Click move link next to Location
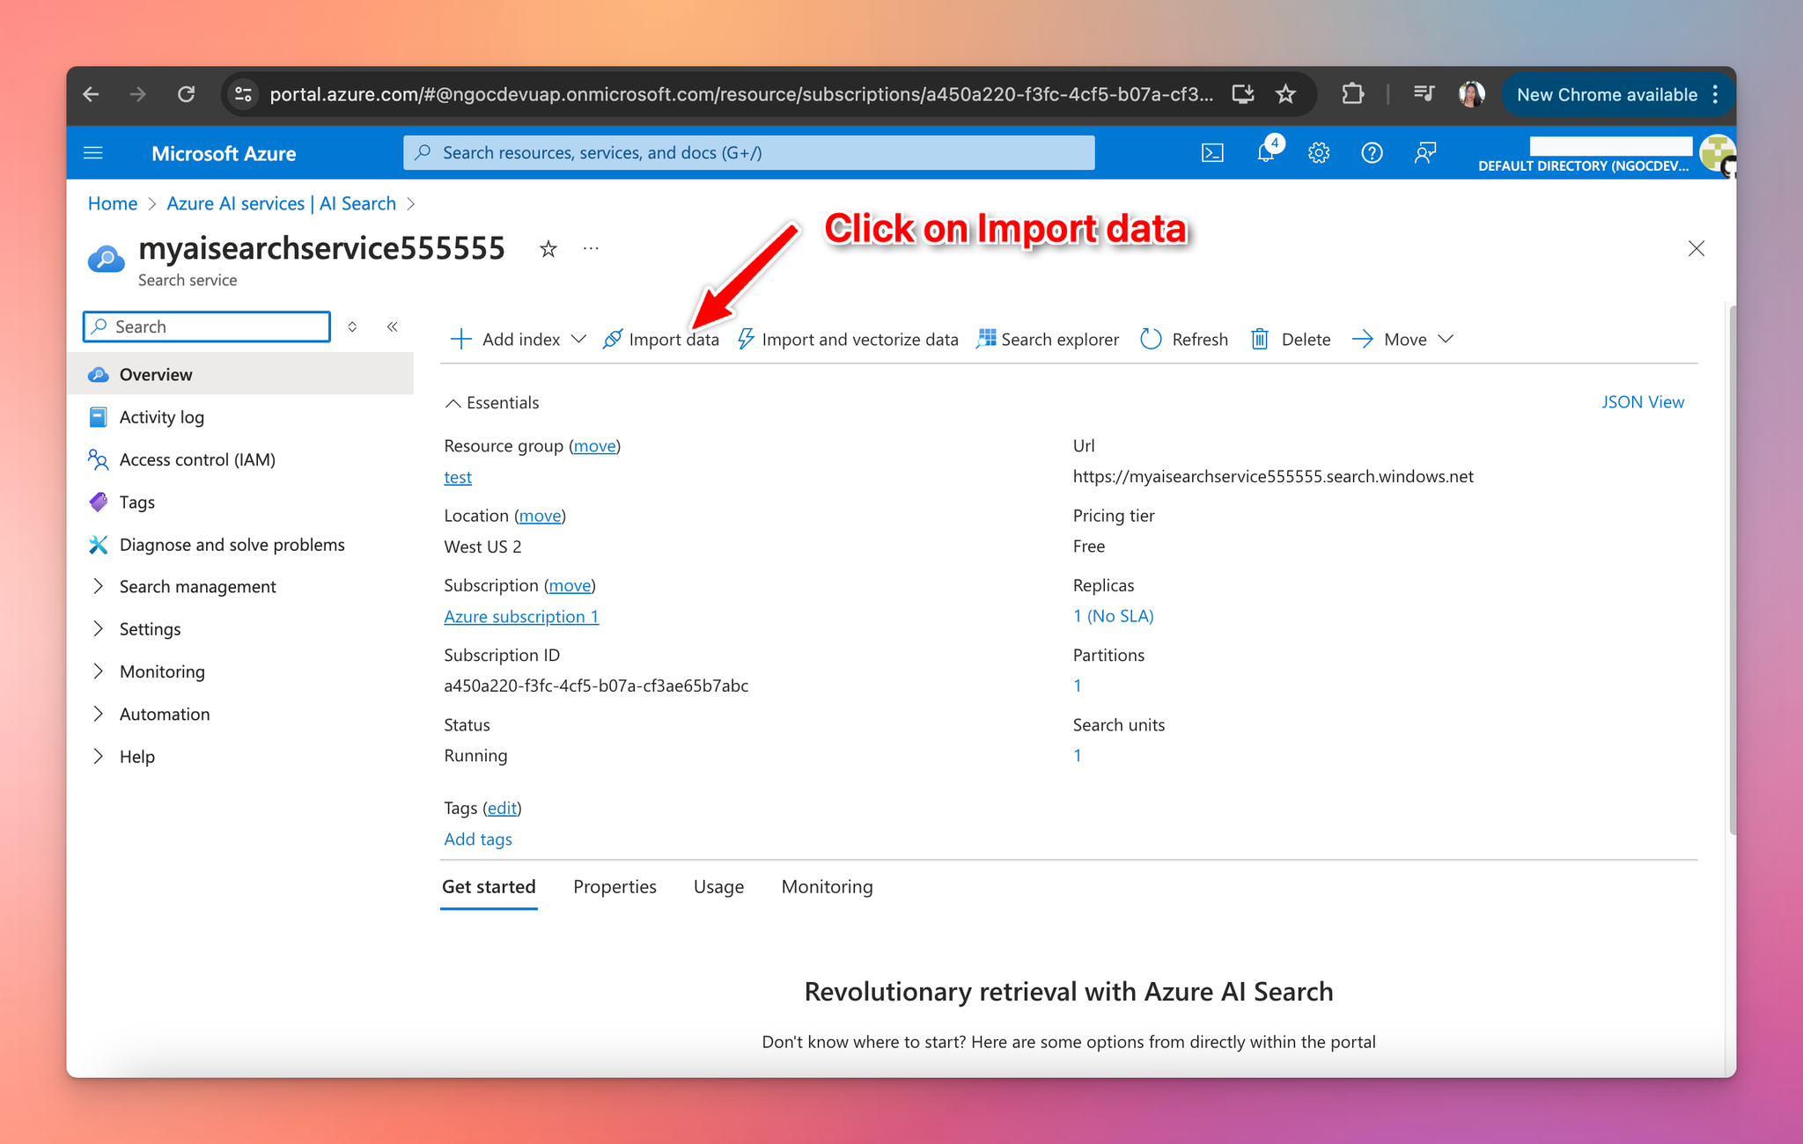 540,515
